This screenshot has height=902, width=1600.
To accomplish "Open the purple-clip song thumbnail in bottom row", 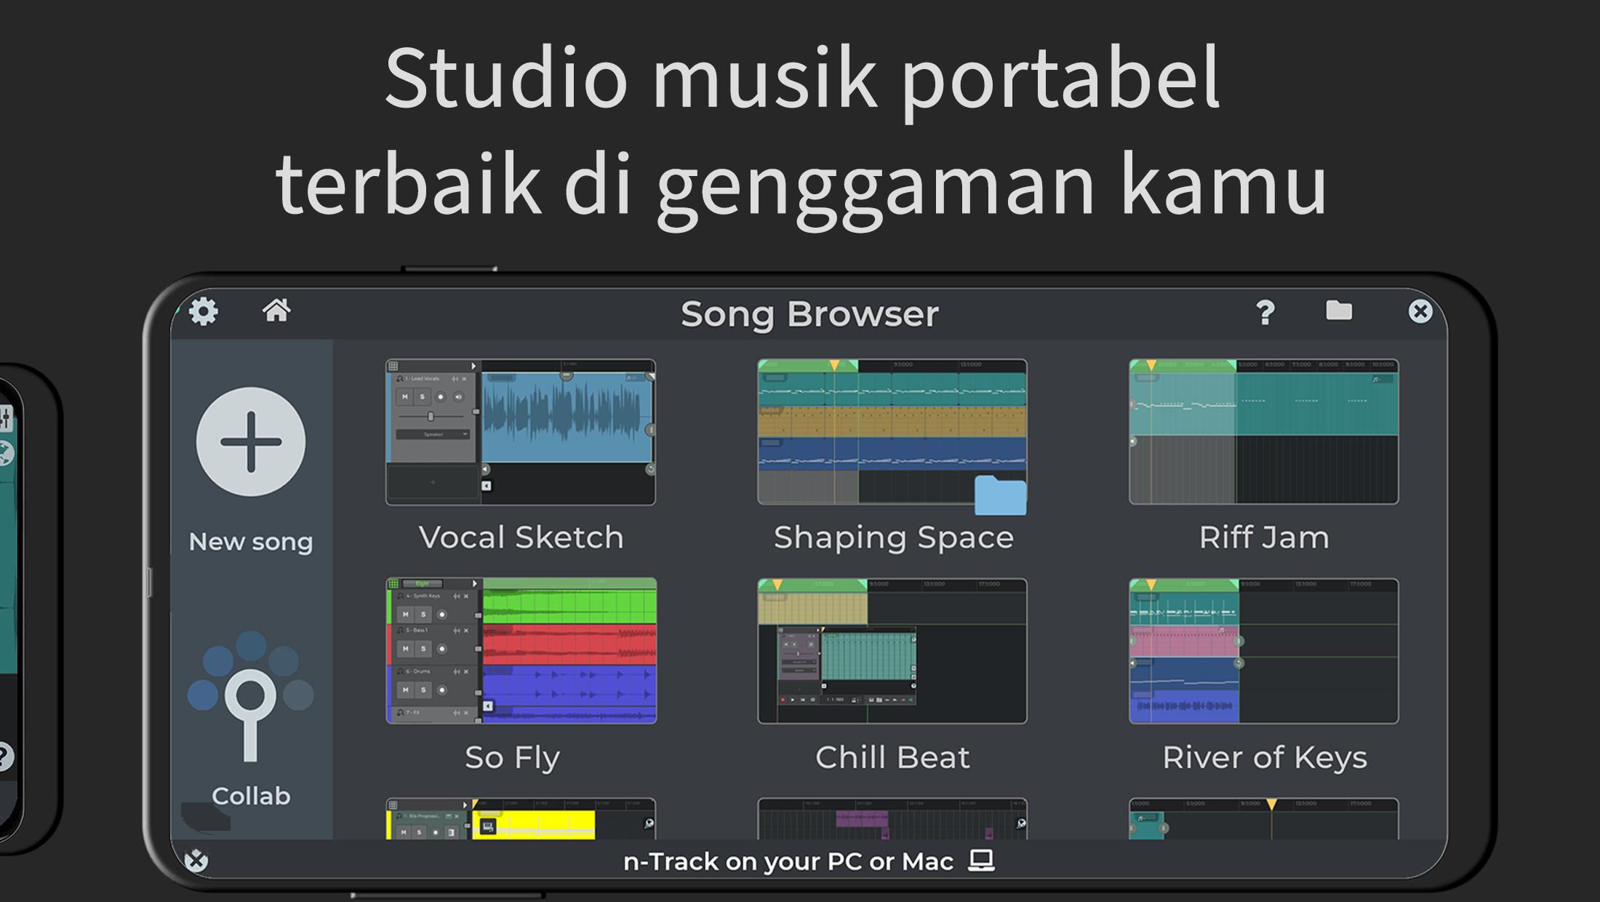I will coord(892,819).
